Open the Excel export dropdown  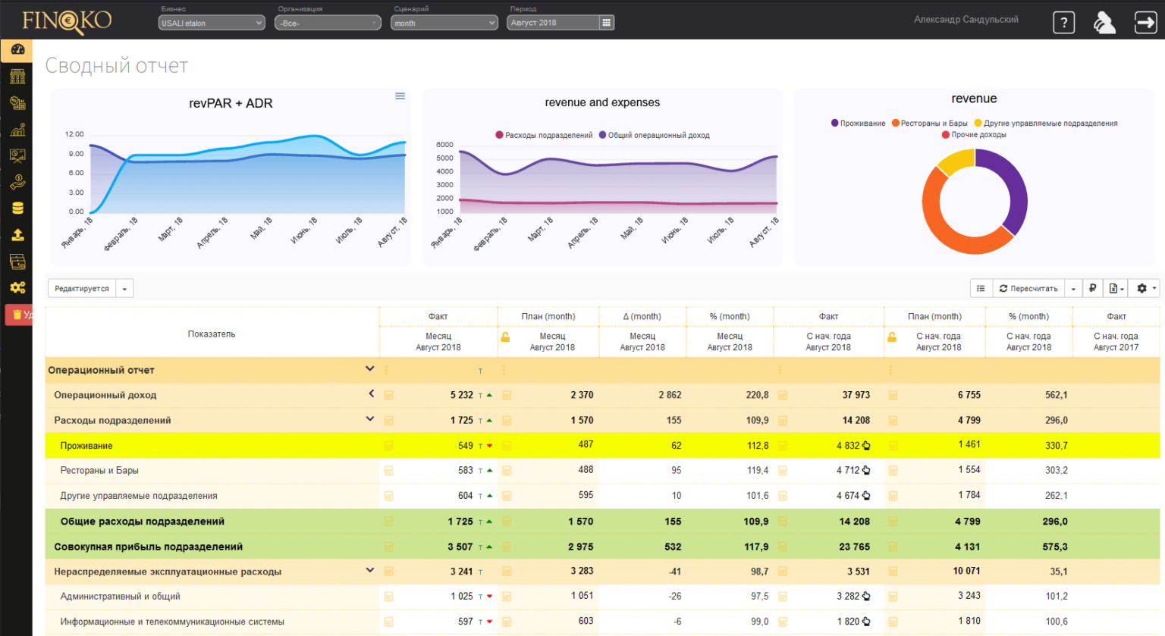[x=1116, y=288]
